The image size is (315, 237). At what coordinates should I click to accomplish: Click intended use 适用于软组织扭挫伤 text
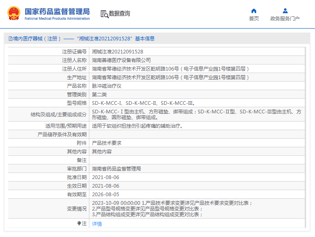[137, 126]
